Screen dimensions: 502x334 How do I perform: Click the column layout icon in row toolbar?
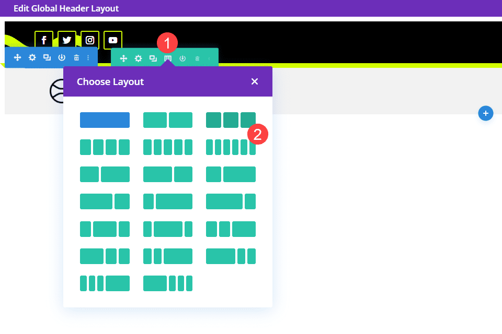point(168,58)
